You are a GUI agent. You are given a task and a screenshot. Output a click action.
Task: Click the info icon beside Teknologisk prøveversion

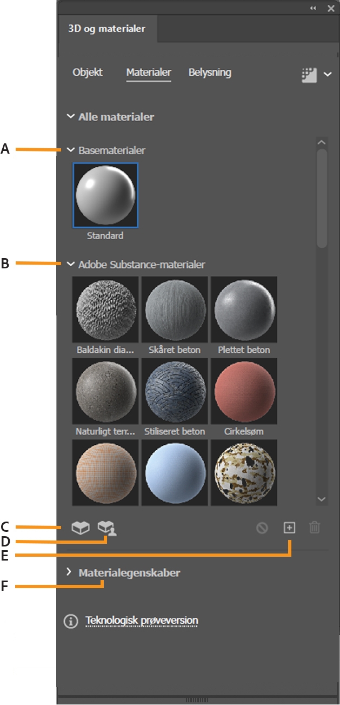[x=71, y=621]
